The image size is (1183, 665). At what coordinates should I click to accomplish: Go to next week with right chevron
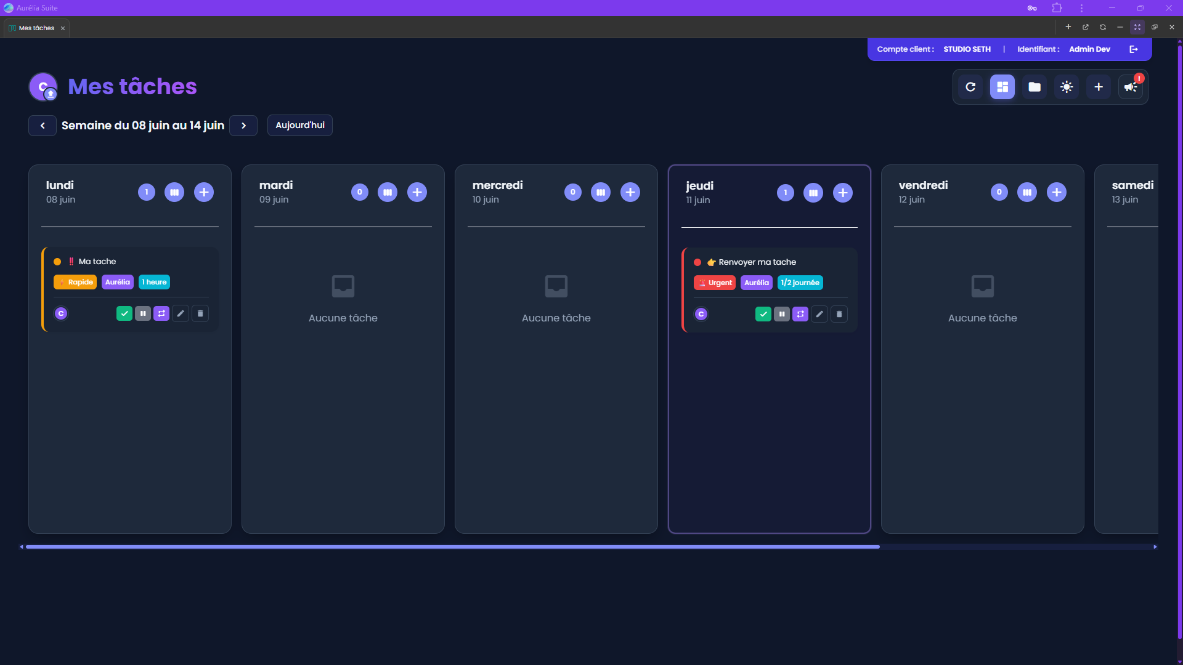(243, 126)
